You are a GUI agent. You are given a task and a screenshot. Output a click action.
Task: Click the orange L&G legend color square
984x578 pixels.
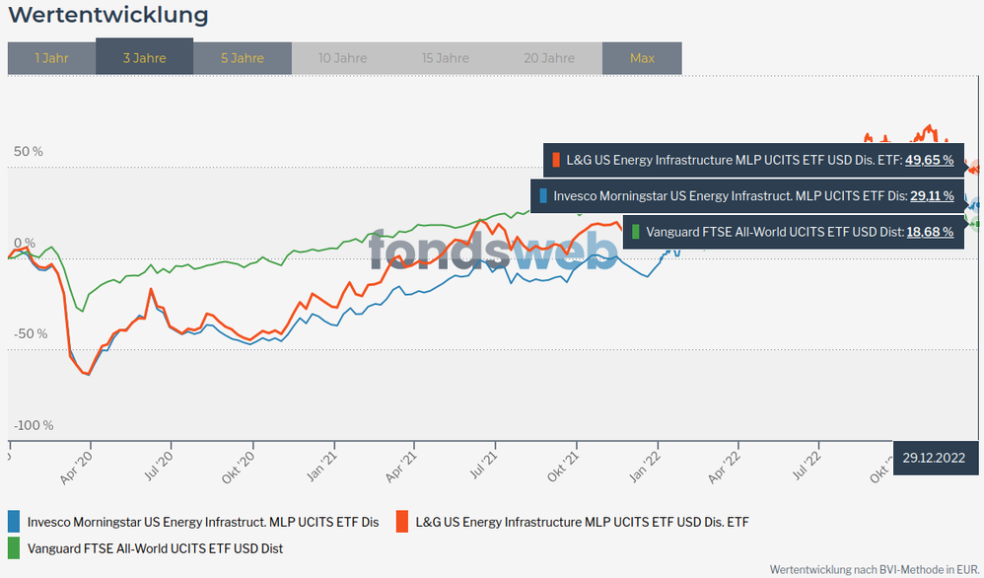coord(402,522)
